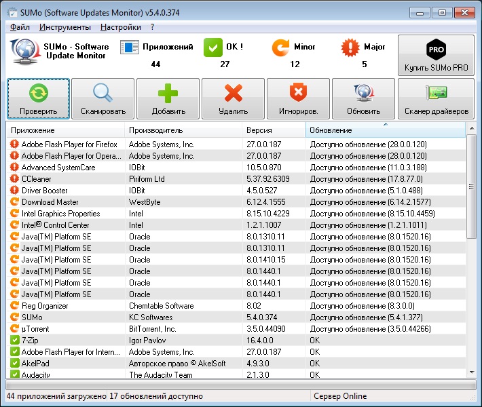Click green check icon beside AkelPad
The image size is (482, 407).
pos(14,363)
